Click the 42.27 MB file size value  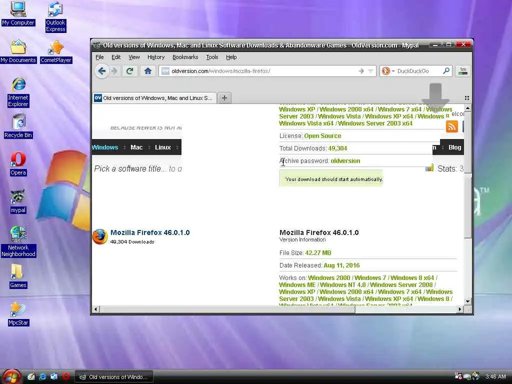318,252
